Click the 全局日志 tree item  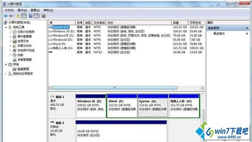23,41
